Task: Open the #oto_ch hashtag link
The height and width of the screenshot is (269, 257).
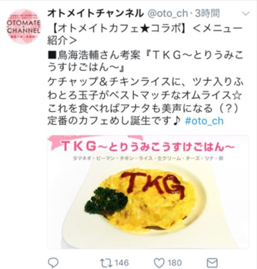Action: pyautogui.click(x=204, y=121)
